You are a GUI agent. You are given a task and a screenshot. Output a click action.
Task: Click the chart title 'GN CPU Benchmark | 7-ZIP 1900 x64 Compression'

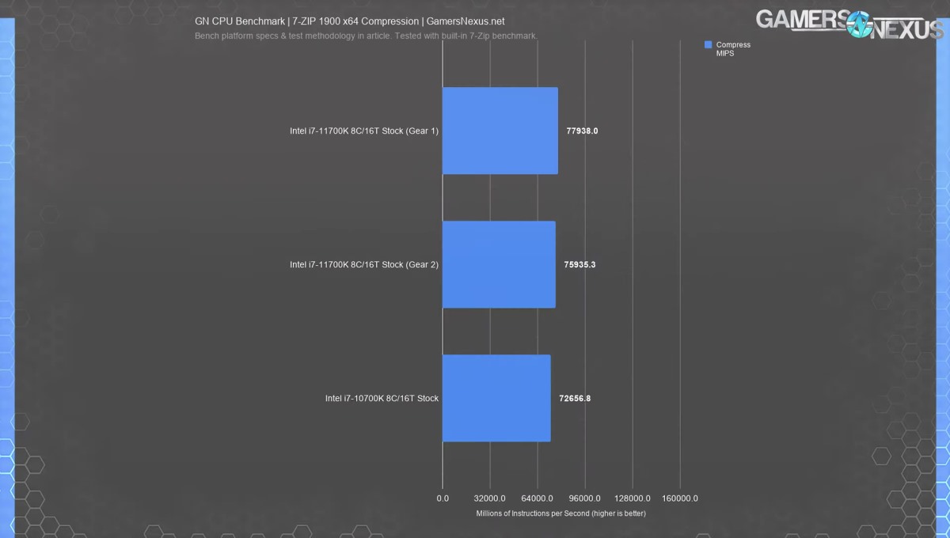[x=349, y=21]
